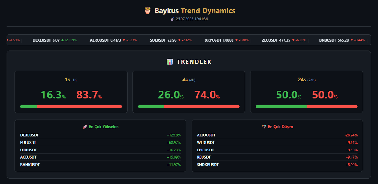The width and height of the screenshot is (378, 184).
Task: Click the 24s (24h) progress bar
Action: tap(306, 106)
